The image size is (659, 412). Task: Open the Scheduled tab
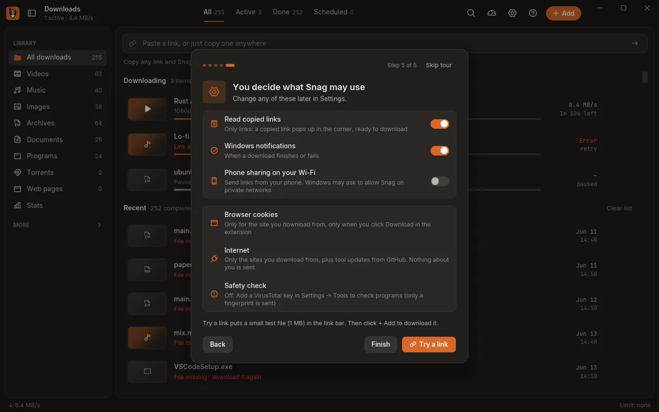click(333, 12)
